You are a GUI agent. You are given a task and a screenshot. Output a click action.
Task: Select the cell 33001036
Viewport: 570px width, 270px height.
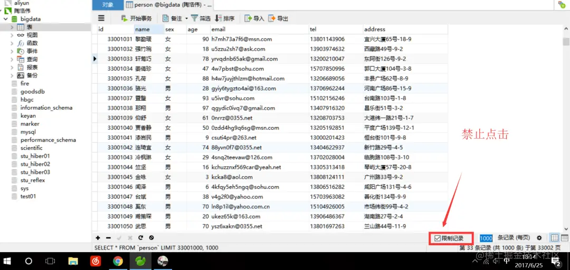[x=116, y=88]
